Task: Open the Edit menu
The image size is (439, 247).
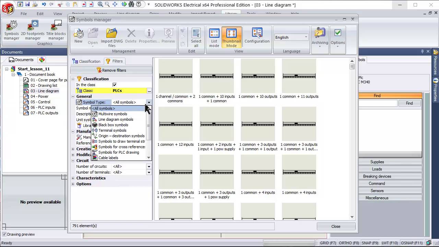Action: (x=40, y=14)
